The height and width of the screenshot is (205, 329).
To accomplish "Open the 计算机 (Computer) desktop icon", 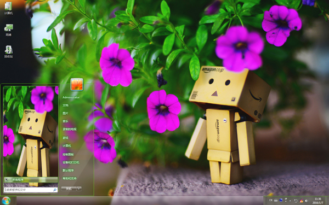I will [x=8, y=8].
